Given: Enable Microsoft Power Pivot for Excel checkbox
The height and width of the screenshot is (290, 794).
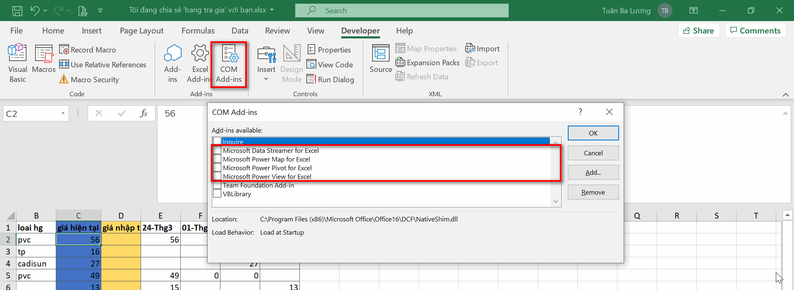Looking at the screenshot, I should (x=217, y=168).
